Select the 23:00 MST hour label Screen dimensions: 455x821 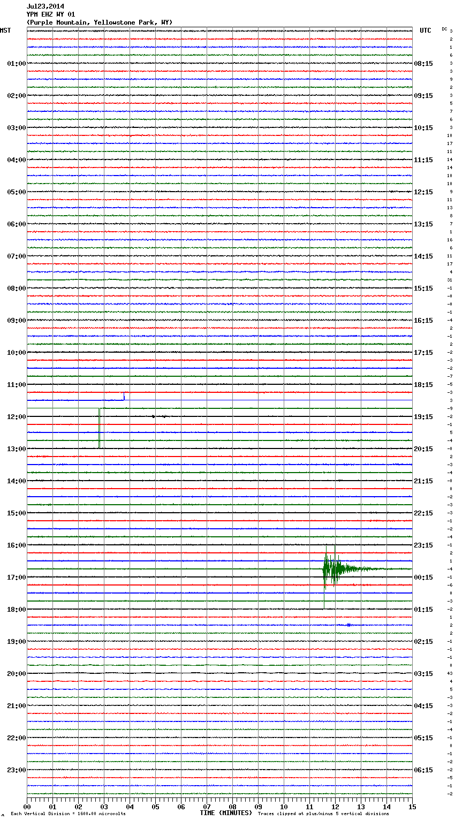[16, 770]
